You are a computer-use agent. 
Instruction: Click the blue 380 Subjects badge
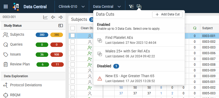42,35
